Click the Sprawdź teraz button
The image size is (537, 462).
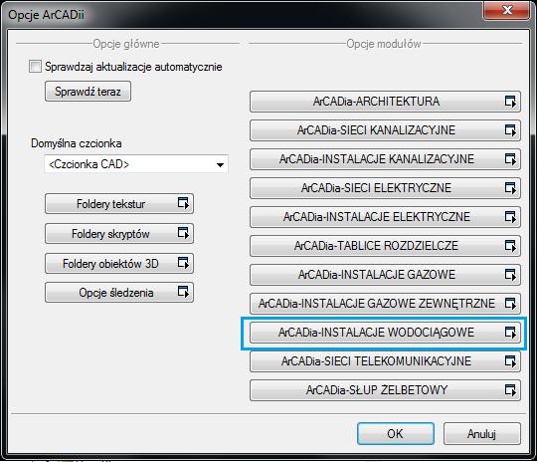(x=88, y=92)
